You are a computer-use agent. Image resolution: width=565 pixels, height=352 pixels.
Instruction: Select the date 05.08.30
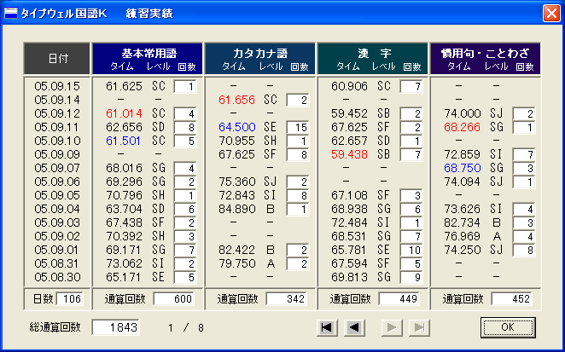coord(57,278)
